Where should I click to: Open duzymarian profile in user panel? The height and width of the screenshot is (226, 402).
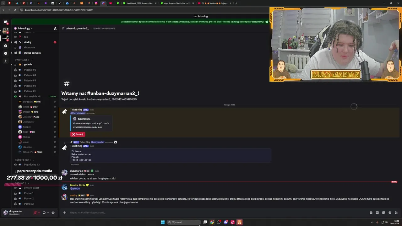click(x=16, y=213)
